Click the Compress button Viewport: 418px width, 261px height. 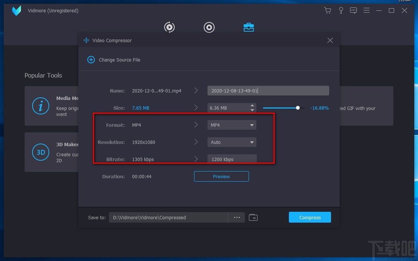click(310, 217)
